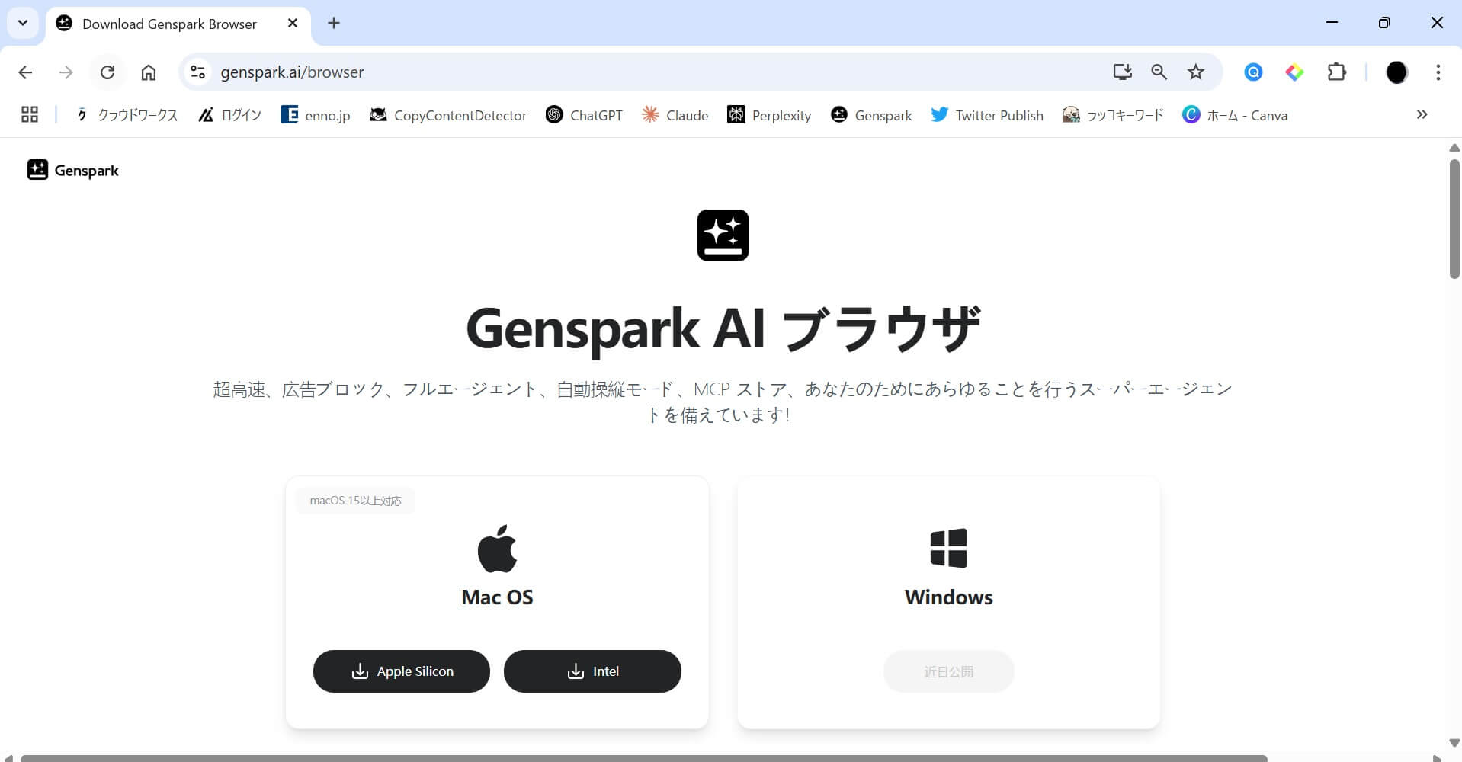This screenshot has height=762, width=1462.
Task: Open the Twitter Publish bookmark
Action: (x=987, y=115)
